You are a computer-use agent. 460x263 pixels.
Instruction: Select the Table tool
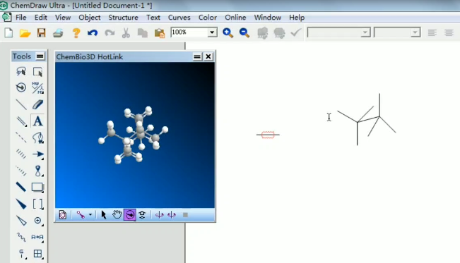tap(37, 254)
